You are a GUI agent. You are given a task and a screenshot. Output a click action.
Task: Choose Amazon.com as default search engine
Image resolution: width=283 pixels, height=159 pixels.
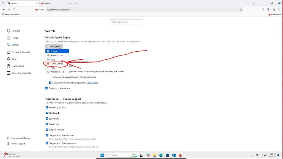pos(57,55)
